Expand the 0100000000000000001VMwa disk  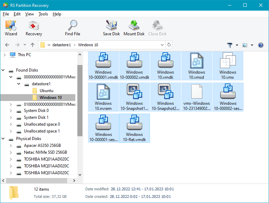11,104
